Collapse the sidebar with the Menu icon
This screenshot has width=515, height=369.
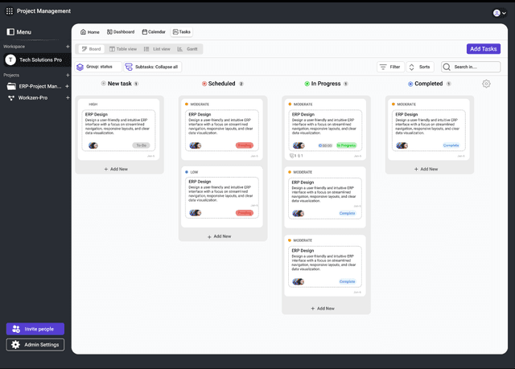point(10,32)
